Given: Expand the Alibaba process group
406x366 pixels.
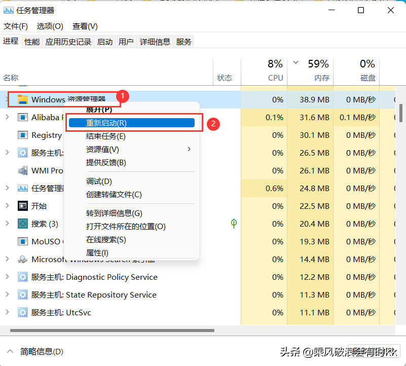Looking at the screenshot, I should (x=7, y=117).
